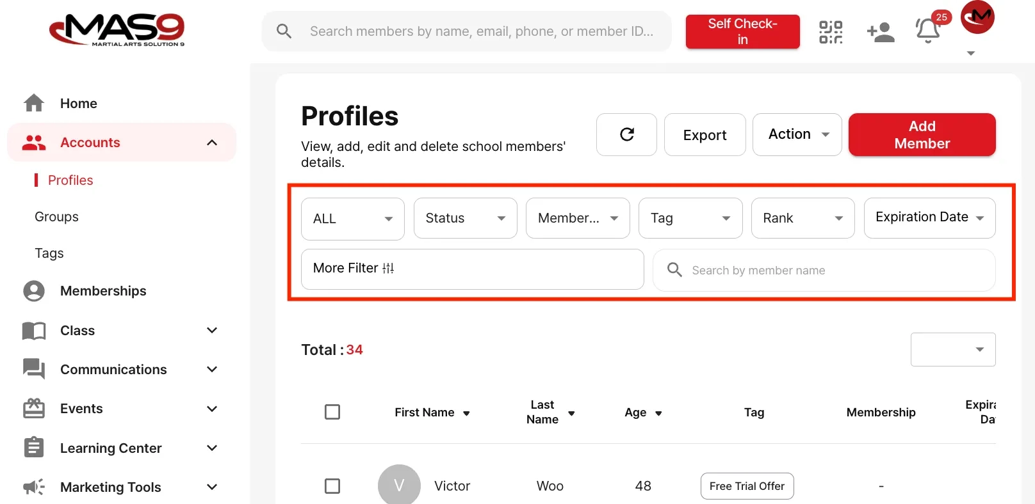Click the user avatar in top right
The height and width of the screenshot is (504, 1035).
pyautogui.click(x=977, y=17)
